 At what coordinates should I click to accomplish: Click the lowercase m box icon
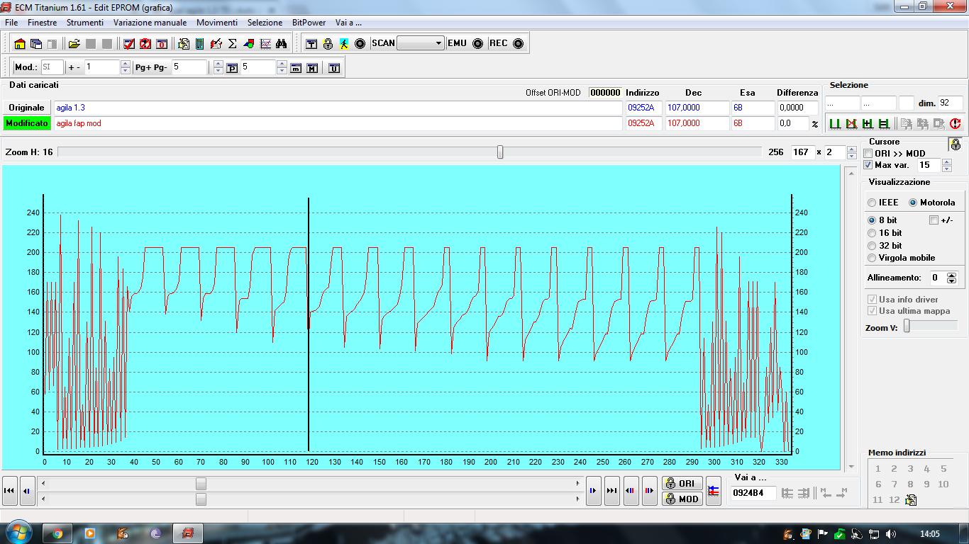pos(296,68)
